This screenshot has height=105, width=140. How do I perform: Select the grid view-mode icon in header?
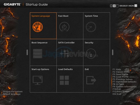[x=114, y=6]
